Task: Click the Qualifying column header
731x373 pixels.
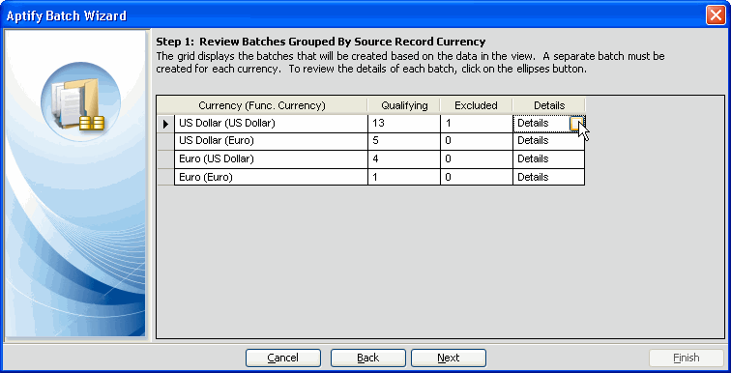Action: (404, 105)
